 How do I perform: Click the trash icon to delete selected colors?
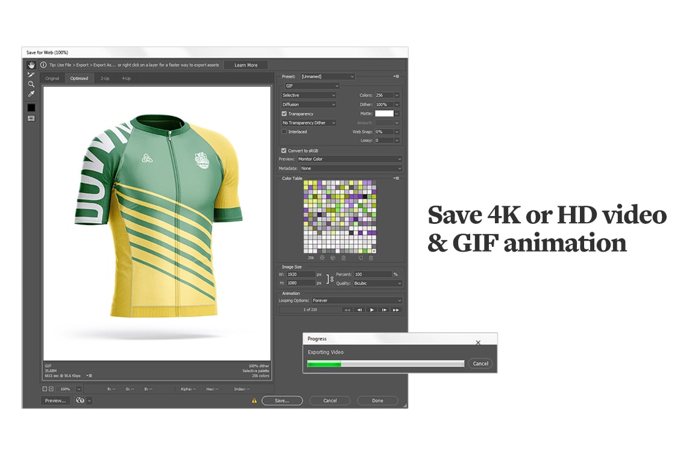pyautogui.click(x=371, y=258)
